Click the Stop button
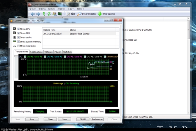The height and width of the screenshot is (131, 196). tap(32, 119)
